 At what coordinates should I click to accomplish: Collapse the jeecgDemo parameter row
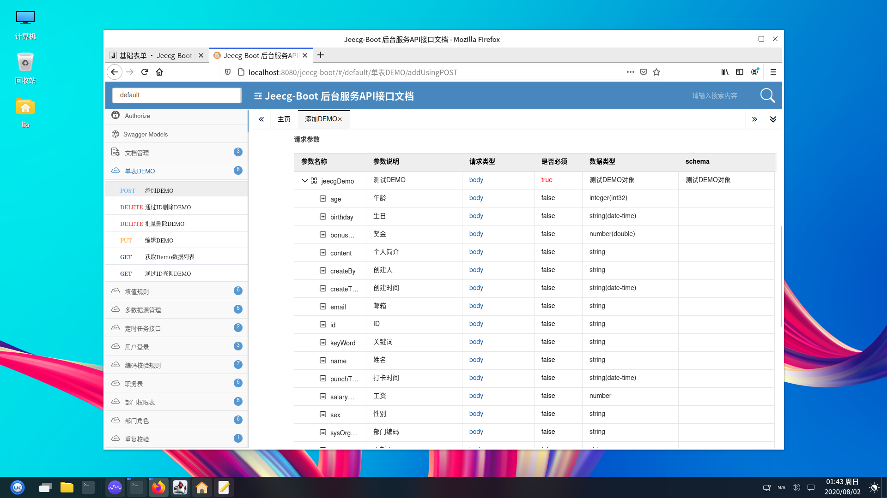point(304,181)
